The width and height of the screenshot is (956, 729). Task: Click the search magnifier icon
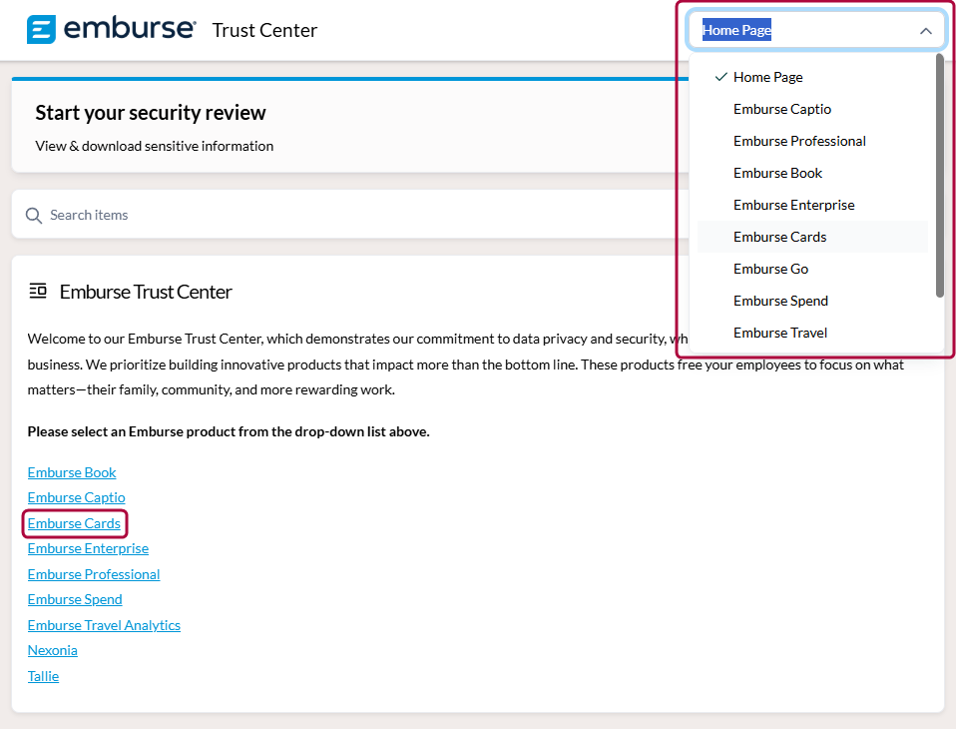click(34, 216)
